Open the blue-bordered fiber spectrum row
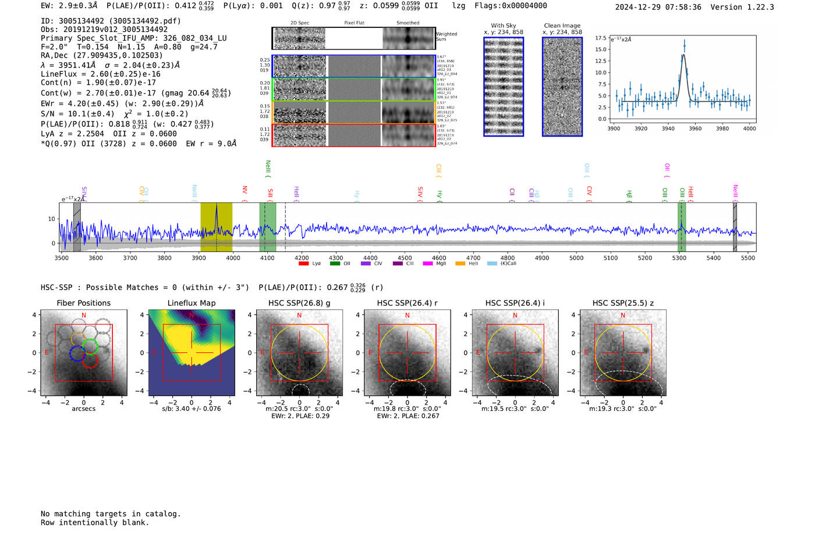This screenshot has width=815, height=554. pos(353,66)
